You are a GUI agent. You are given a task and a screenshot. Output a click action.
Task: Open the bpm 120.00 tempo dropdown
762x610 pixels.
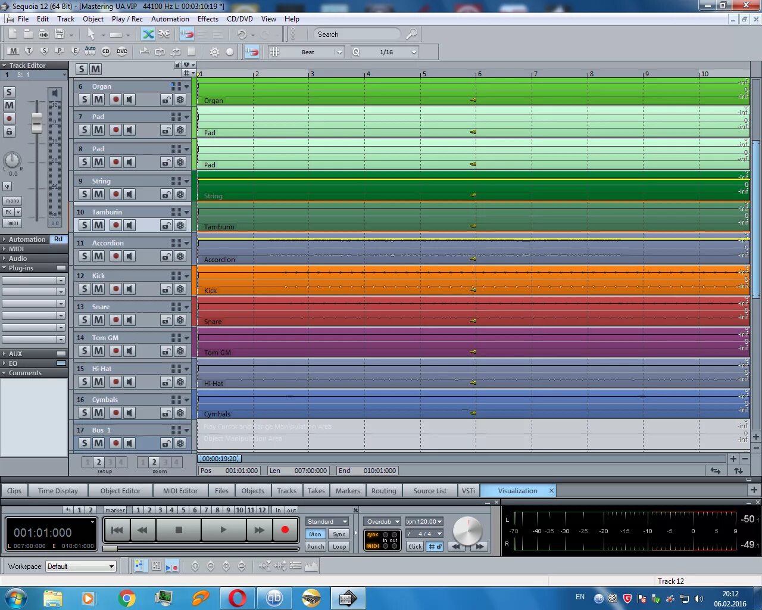(x=424, y=521)
